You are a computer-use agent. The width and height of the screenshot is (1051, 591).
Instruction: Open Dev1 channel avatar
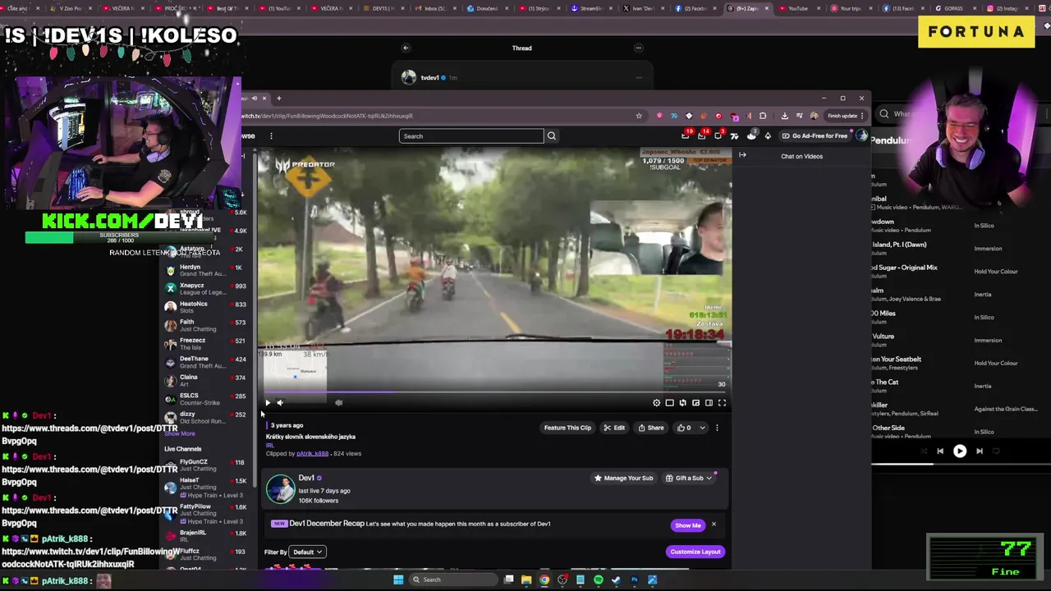tap(280, 489)
